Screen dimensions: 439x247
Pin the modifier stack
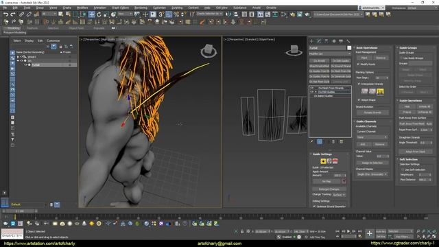point(311,142)
